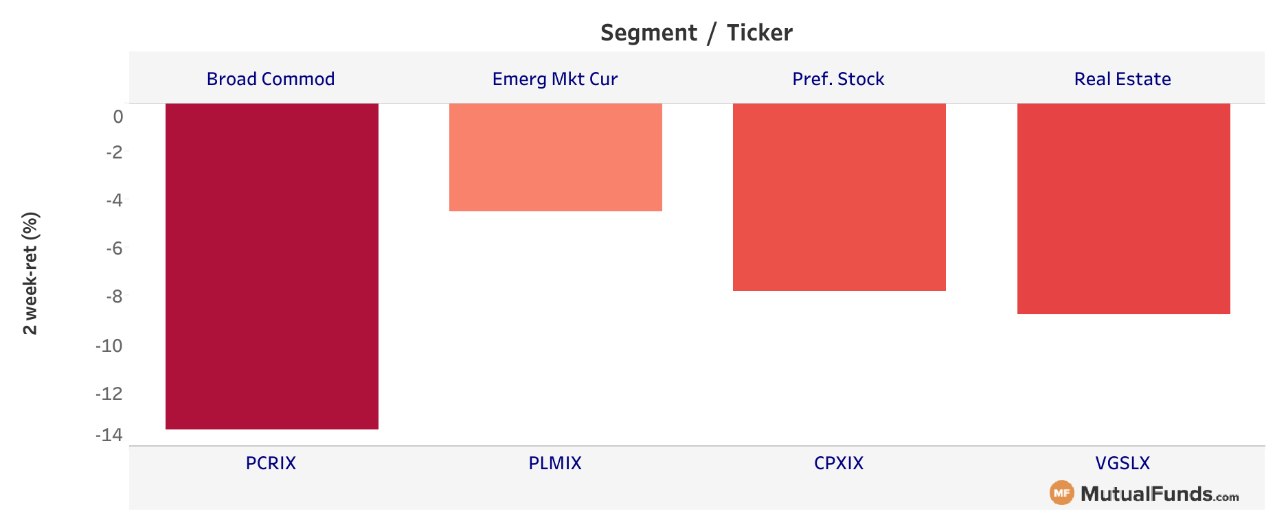
Task: Click the Segment / Ticker chart title
Action: 697,32
